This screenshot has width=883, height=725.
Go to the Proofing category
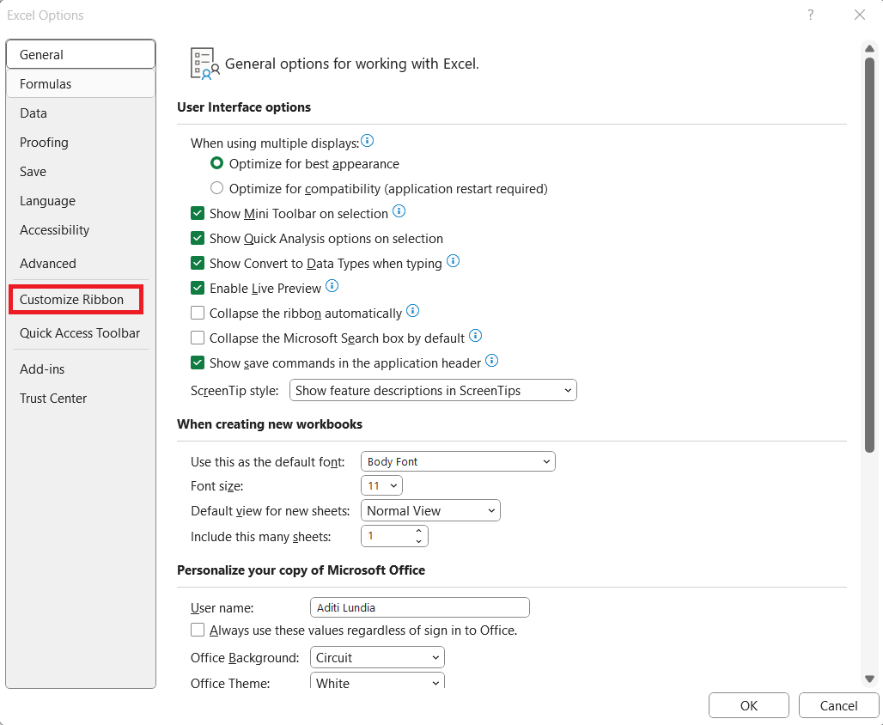[81, 143]
